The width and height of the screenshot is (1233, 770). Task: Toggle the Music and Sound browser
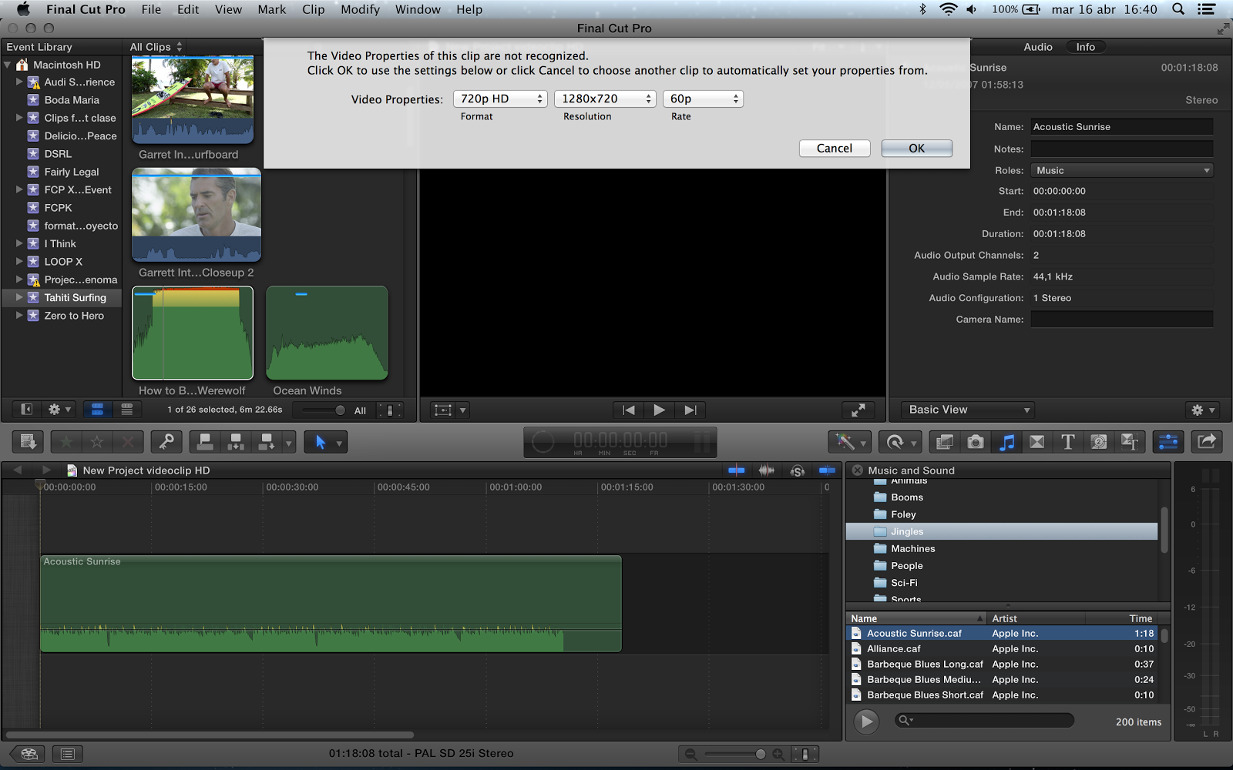coord(1006,442)
